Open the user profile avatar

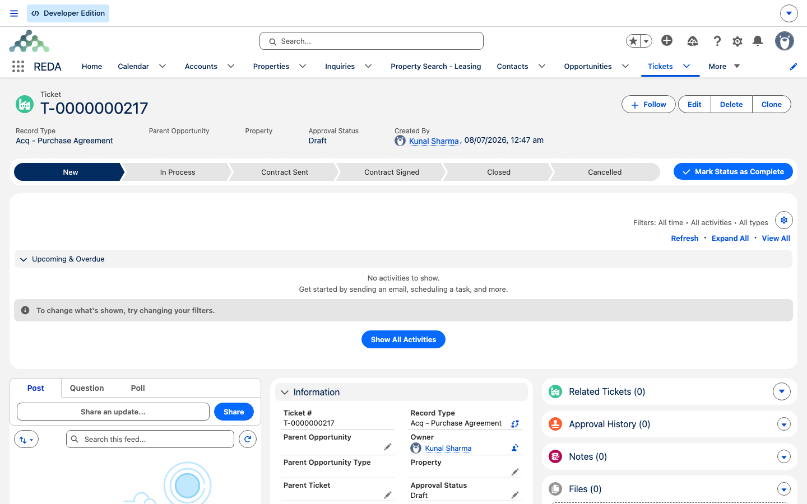pos(785,41)
